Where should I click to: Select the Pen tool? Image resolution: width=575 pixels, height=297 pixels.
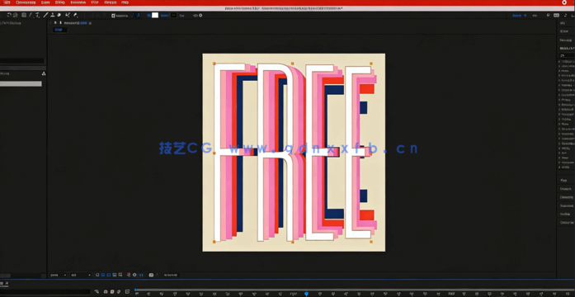coord(31,16)
